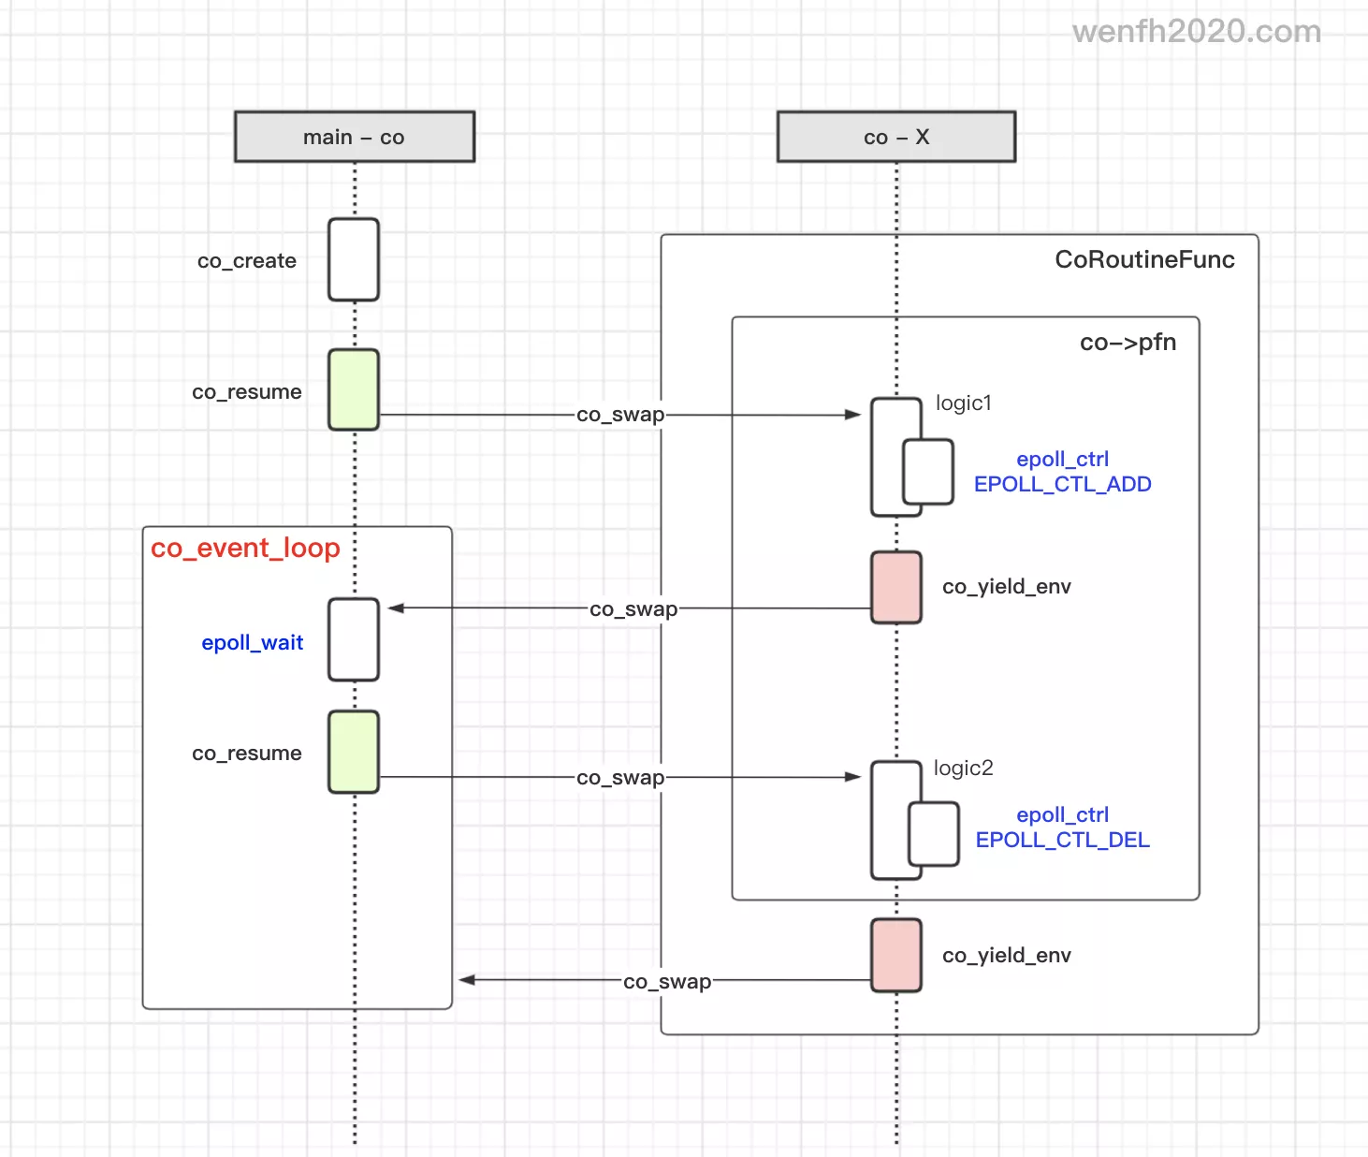The height and width of the screenshot is (1157, 1368).
Task: Click the CoRoutineFunc frame title
Action: tap(1144, 259)
